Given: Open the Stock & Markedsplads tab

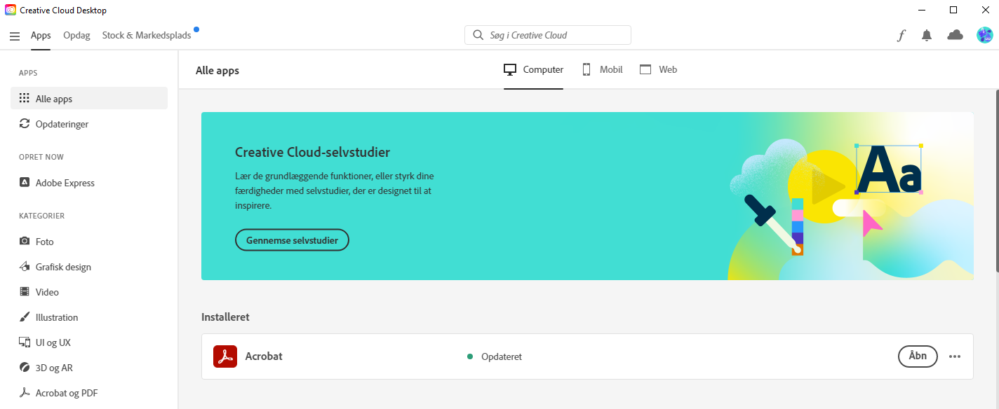Looking at the screenshot, I should pos(147,35).
